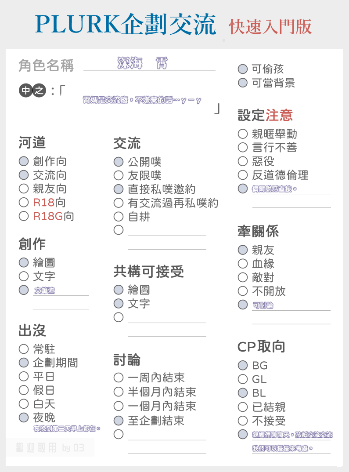Toggle 可偷孩 circle
Screen dimensions: 349x472
243,69
